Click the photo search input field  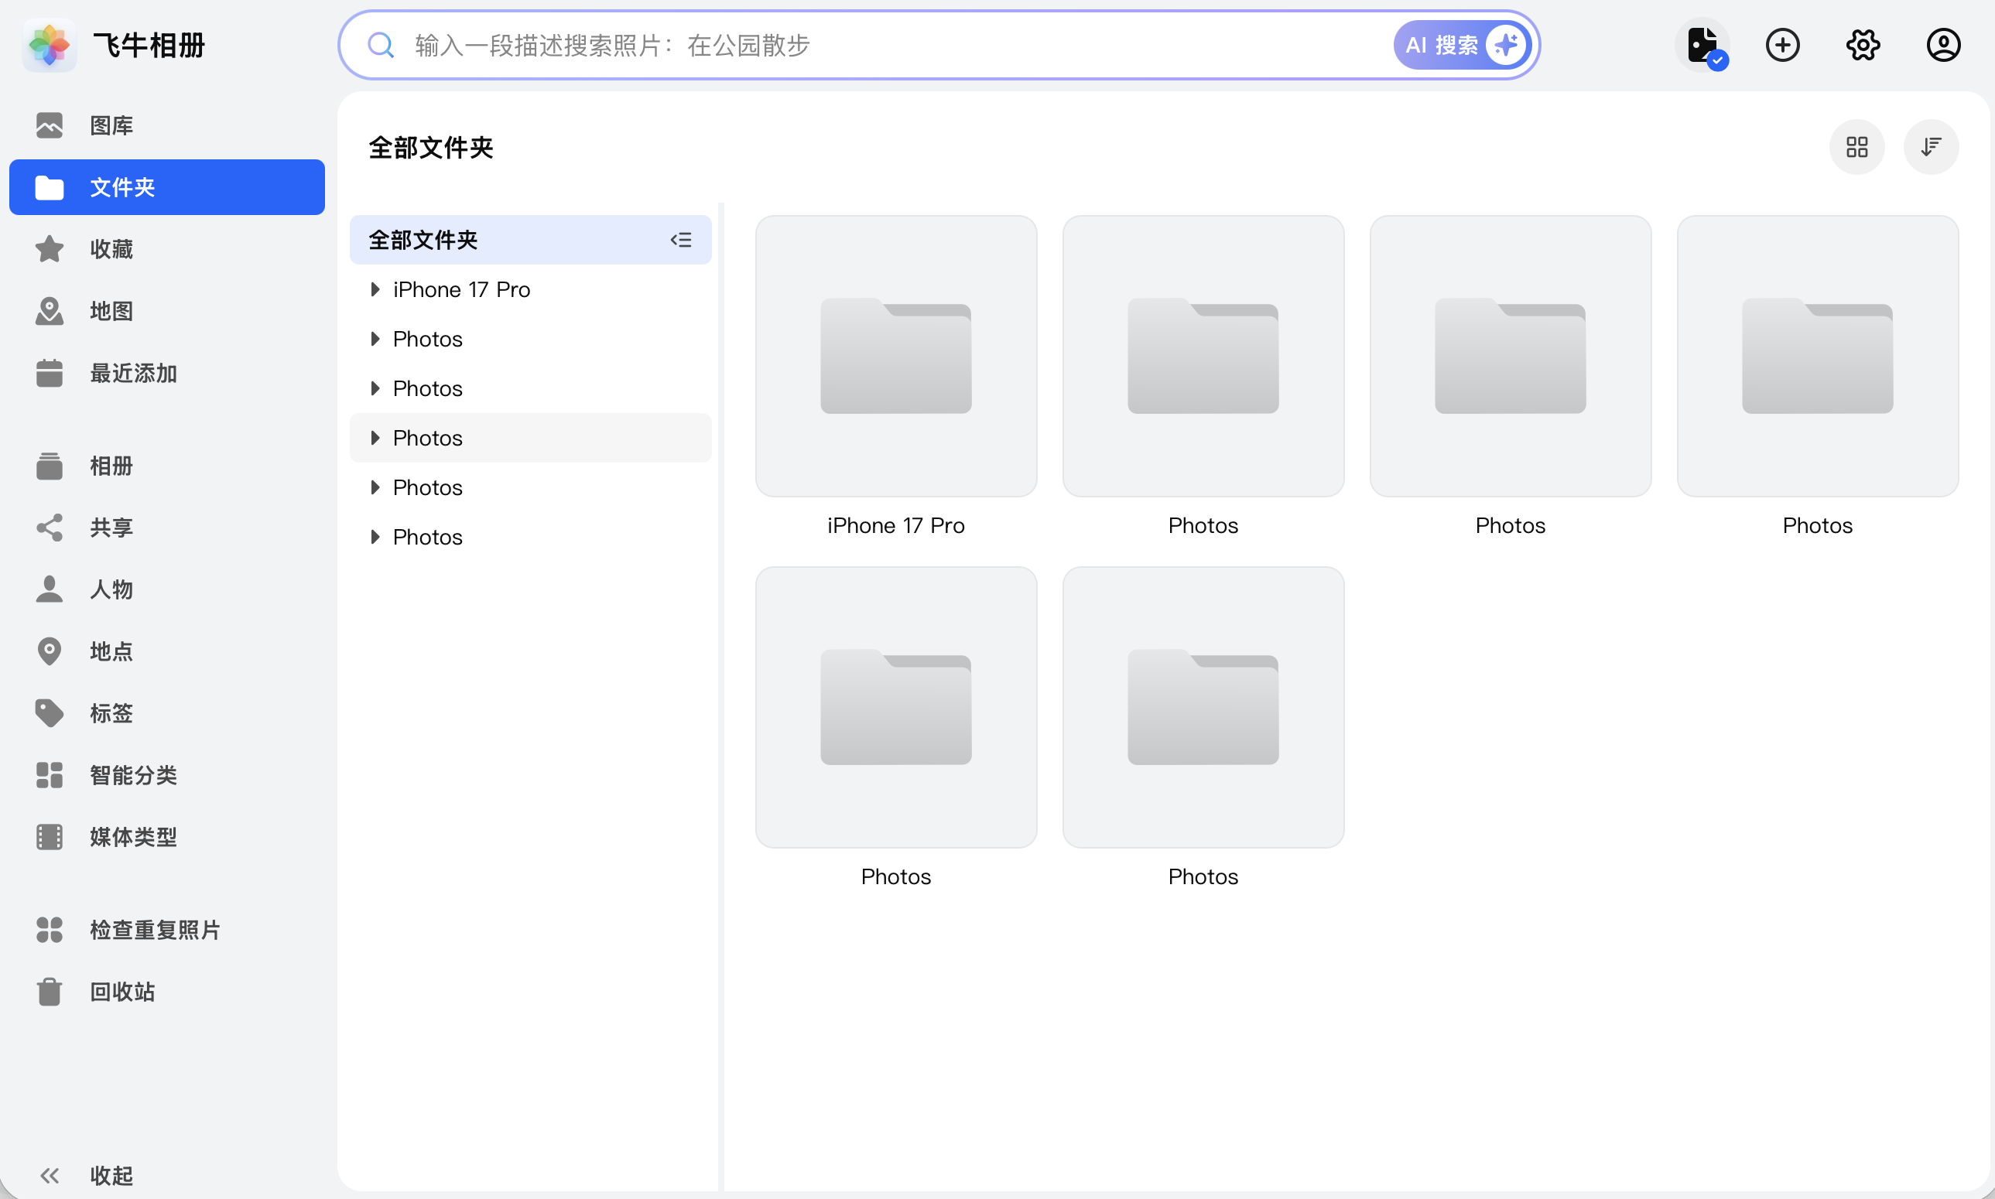[x=889, y=45]
